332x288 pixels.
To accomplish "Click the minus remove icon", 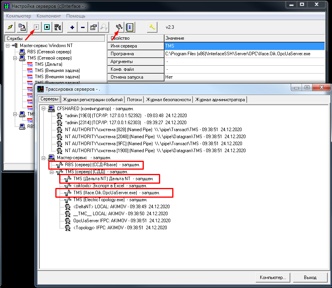I will click(x=83, y=27).
